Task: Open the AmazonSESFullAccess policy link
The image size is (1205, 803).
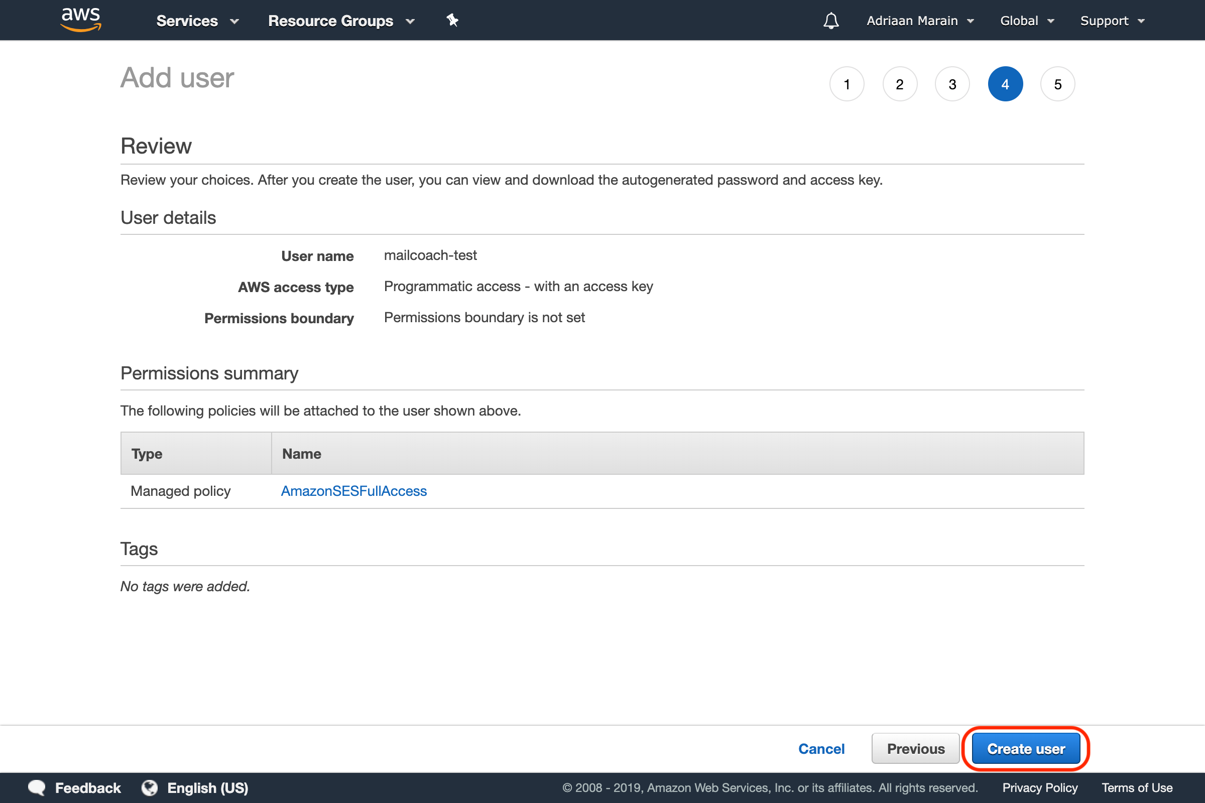Action: pos(353,491)
